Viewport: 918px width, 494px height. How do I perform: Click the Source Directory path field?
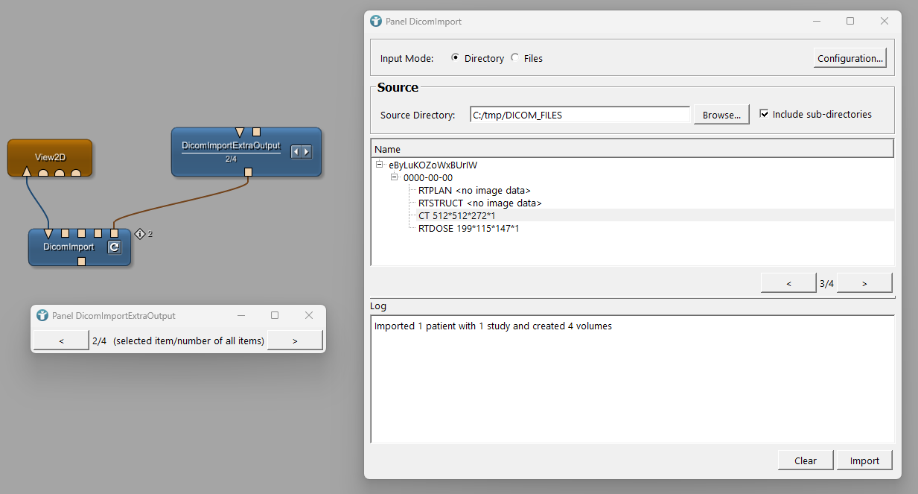(580, 115)
